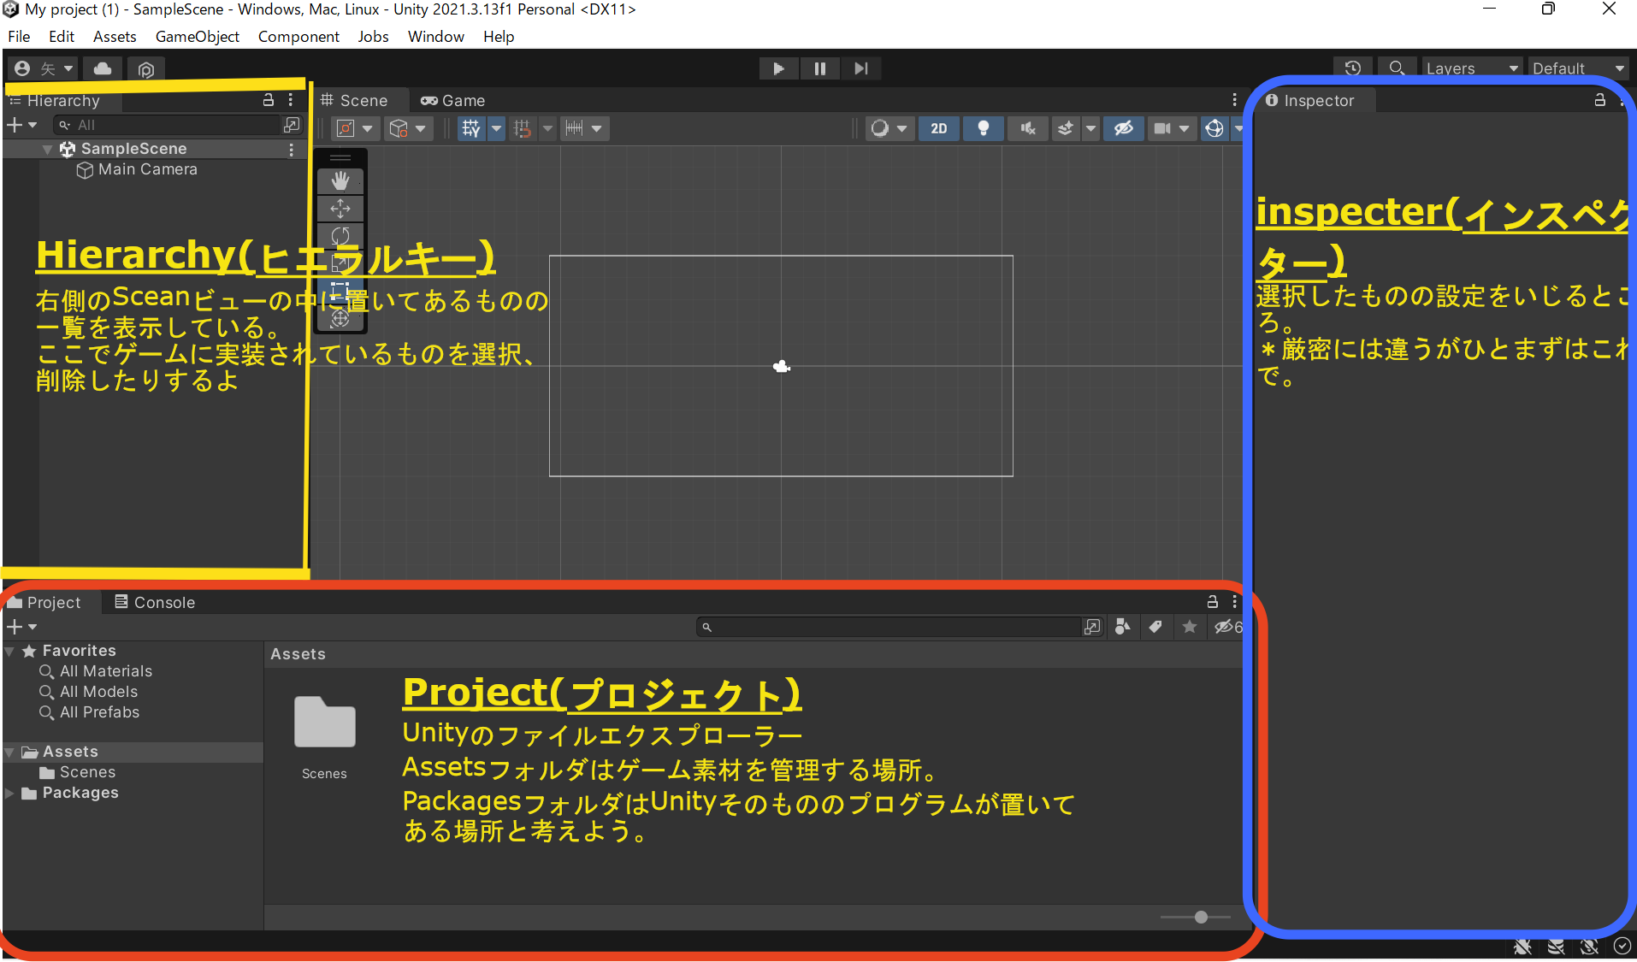This screenshot has width=1637, height=962.
Task: Open tool handle position Pivot dropdown
Action: [x=355, y=128]
